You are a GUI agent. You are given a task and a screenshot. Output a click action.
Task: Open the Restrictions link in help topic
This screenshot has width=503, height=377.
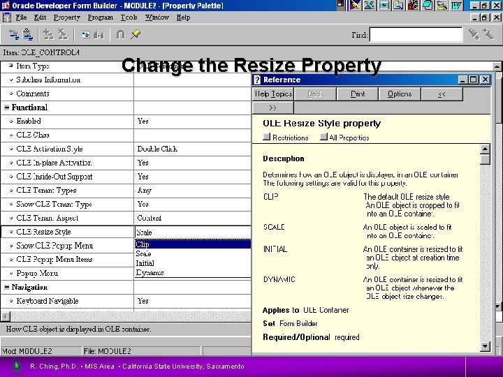click(286, 138)
